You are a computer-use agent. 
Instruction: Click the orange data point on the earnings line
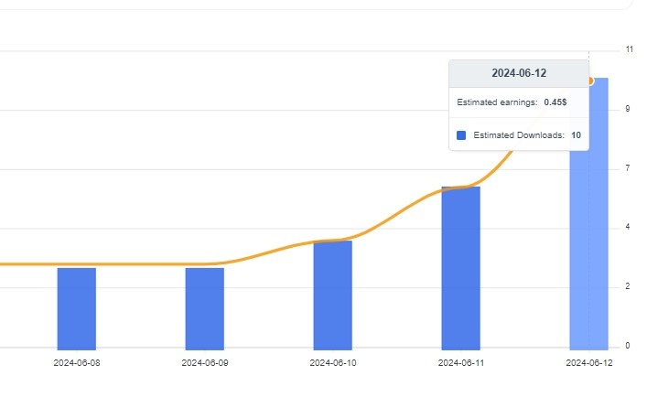click(590, 81)
